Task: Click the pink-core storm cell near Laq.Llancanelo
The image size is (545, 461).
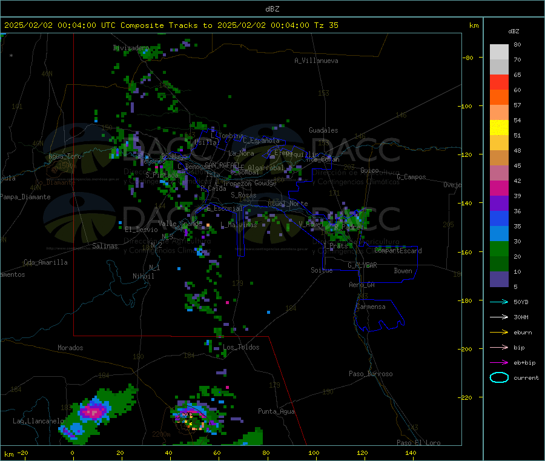Action: tap(93, 413)
